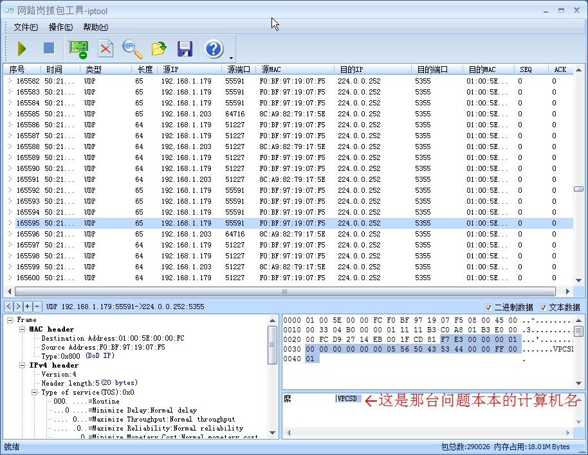
Task: Toggle the 二进制数据 checkbox
Action: point(488,307)
